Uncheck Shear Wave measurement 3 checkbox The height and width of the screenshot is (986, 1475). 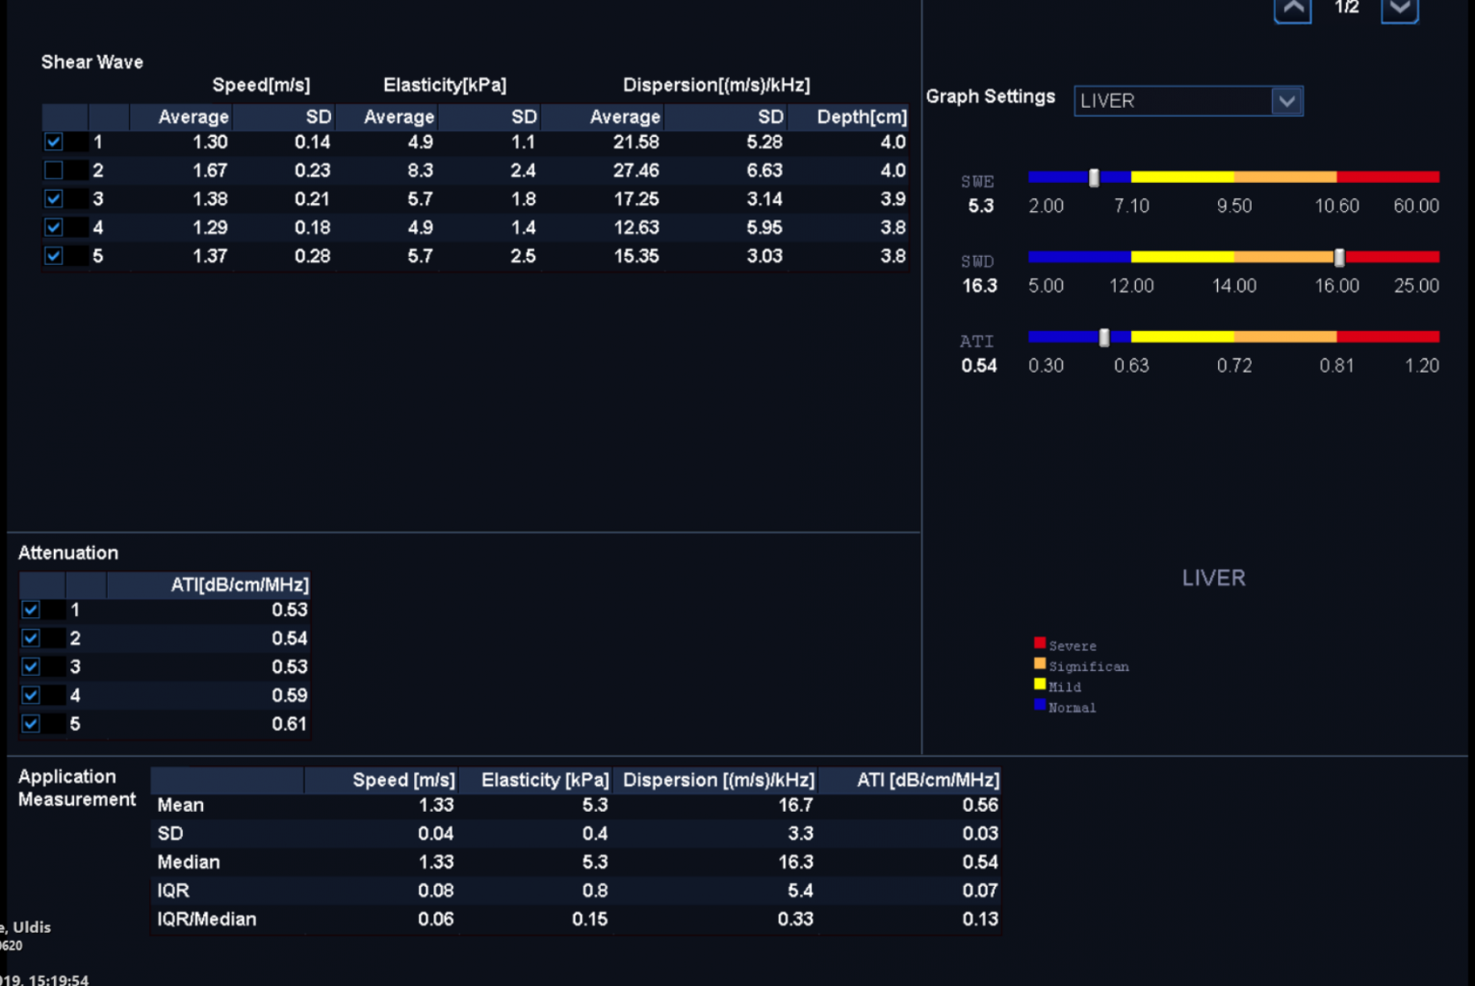click(54, 199)
